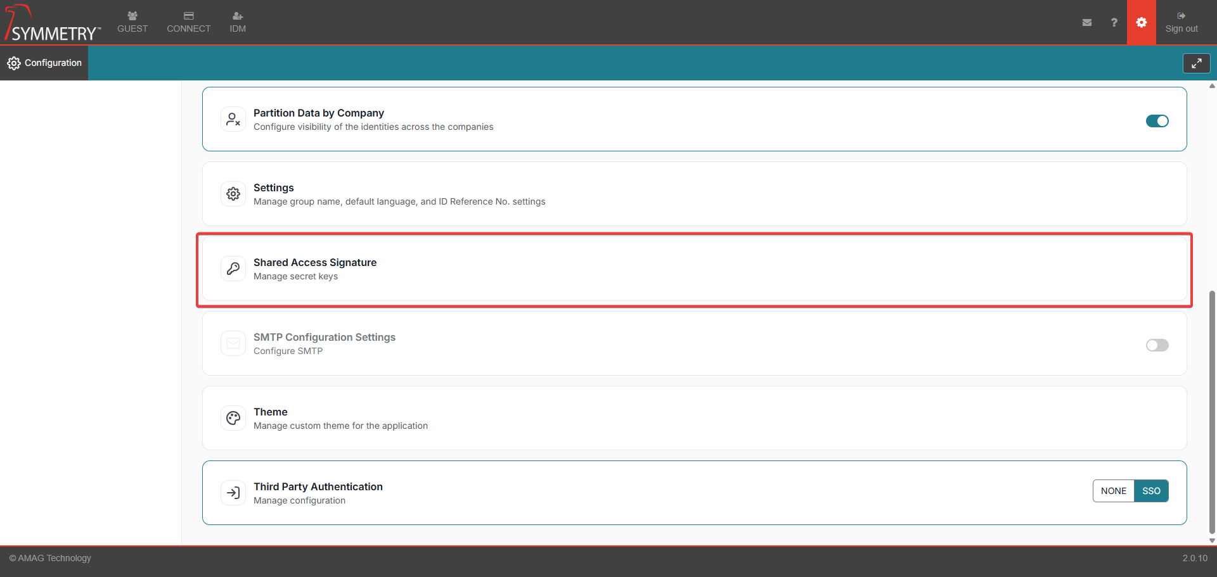This screenshot has width=1217, height=577.
Task: Click the Shared Access Signature key icon
Action: [233, 269]
